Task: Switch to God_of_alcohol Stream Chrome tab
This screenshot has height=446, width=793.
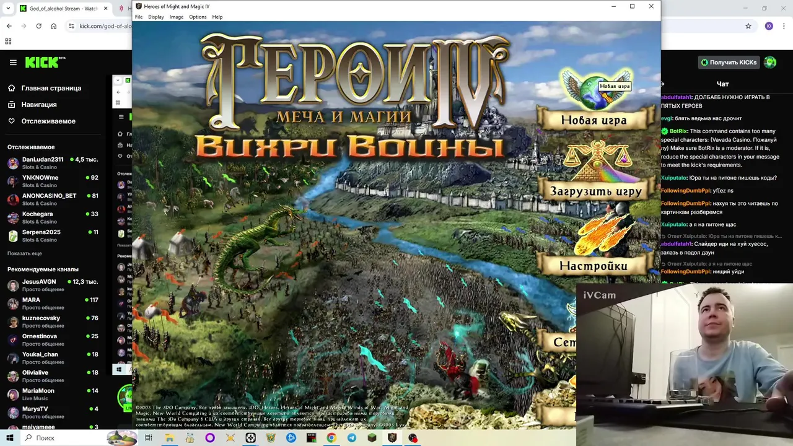Action: pyautogui.click(x=62, y=9)
